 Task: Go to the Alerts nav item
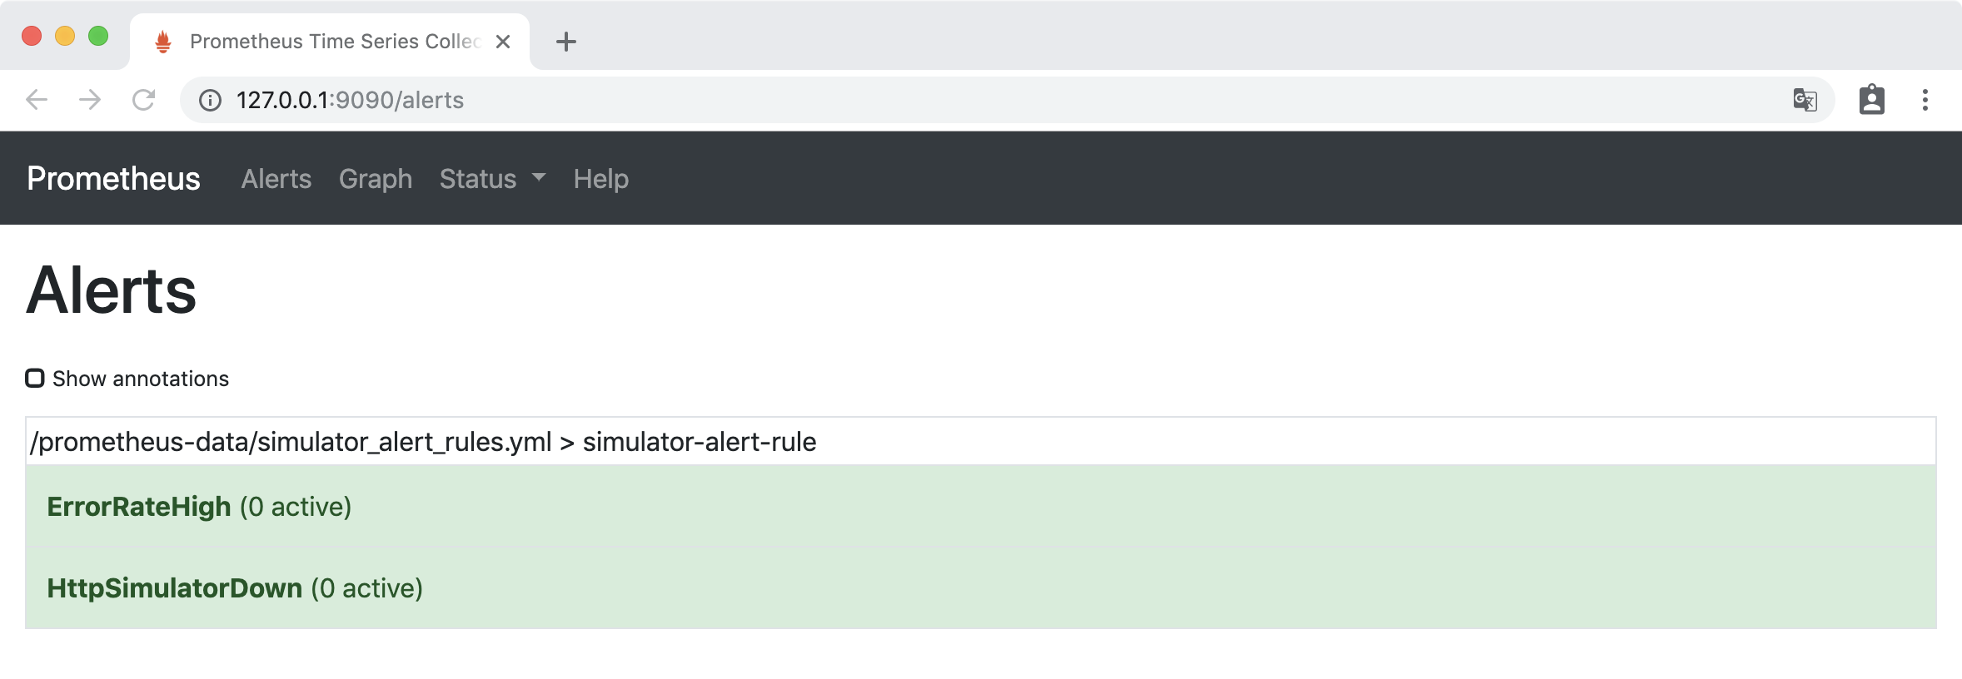(x=276, y=179)
